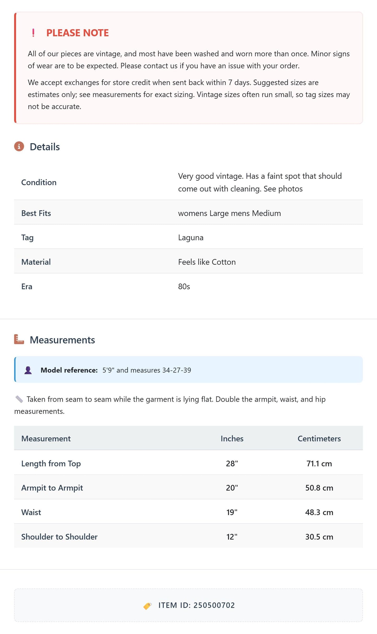Click the Centimeters column header

click(319, 438)
